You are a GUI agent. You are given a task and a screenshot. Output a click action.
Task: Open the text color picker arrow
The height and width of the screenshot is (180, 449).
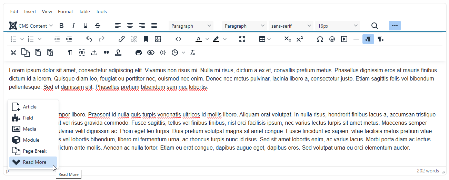[207, 39]
